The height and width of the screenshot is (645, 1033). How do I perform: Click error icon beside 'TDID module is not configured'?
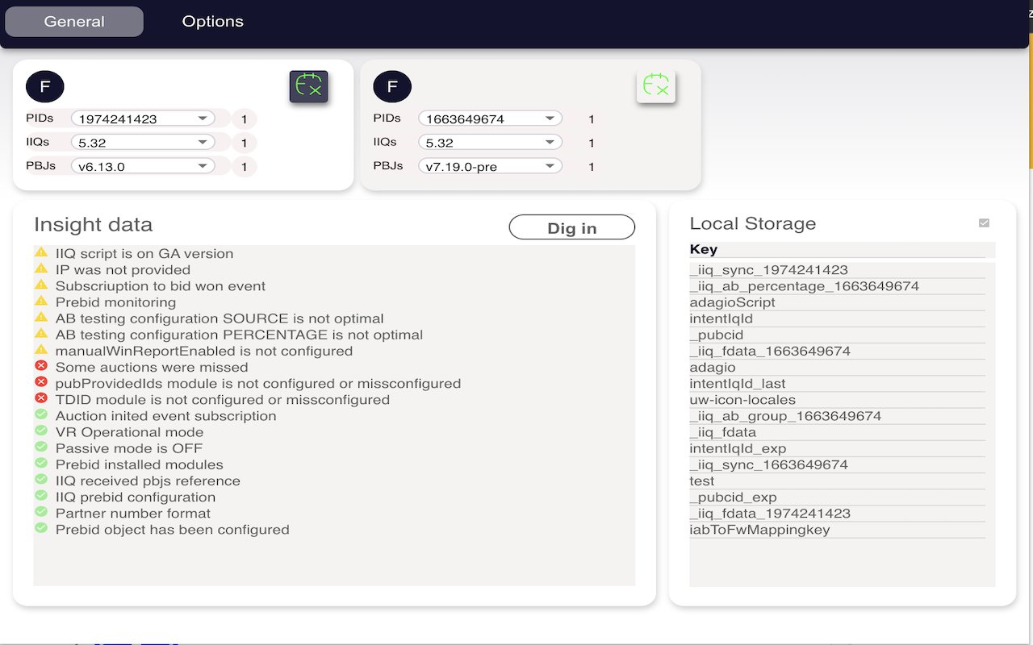41,399
